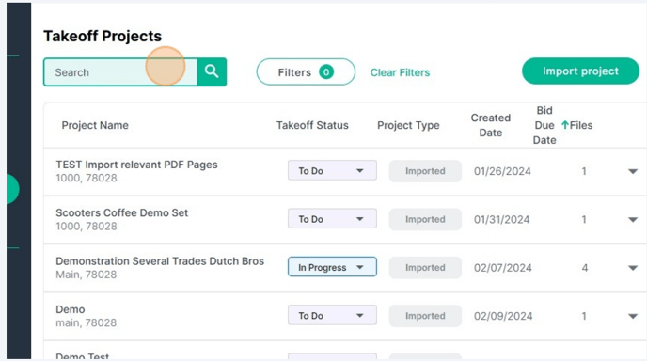Click the Files column sort arrow
647x361 pixels.
click(x=565, y=125)
